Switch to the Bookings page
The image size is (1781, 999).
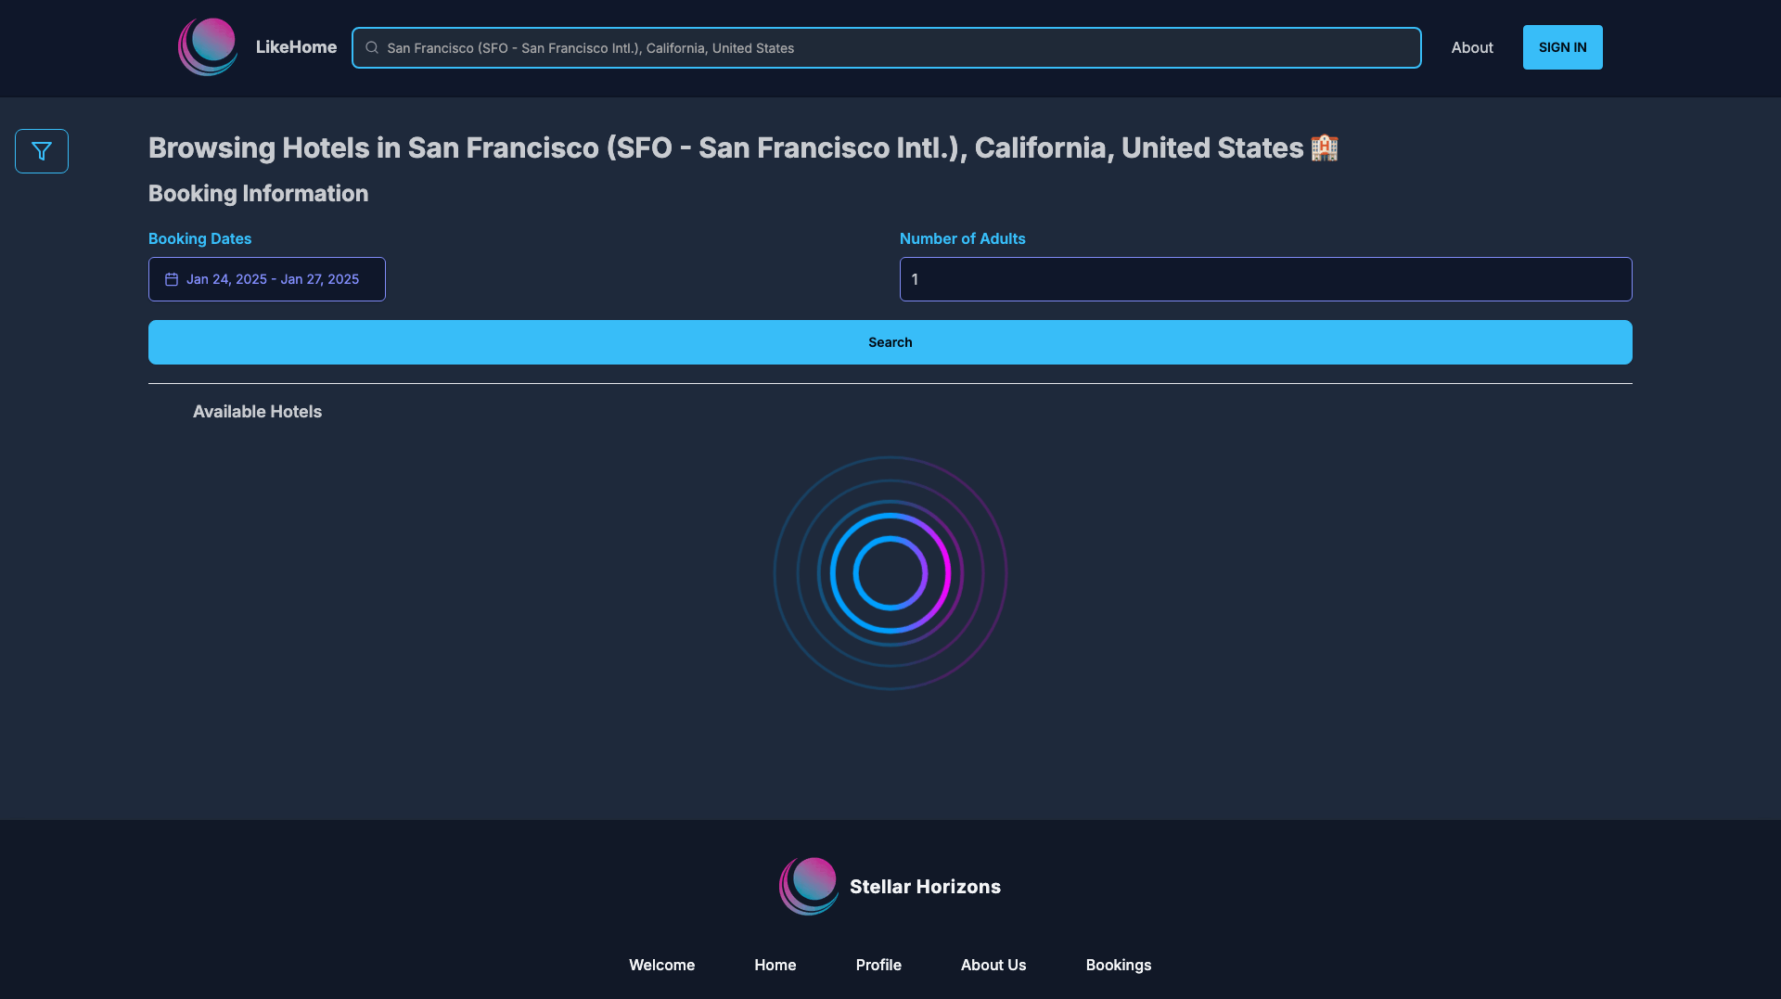click(x=1118, y=965)
